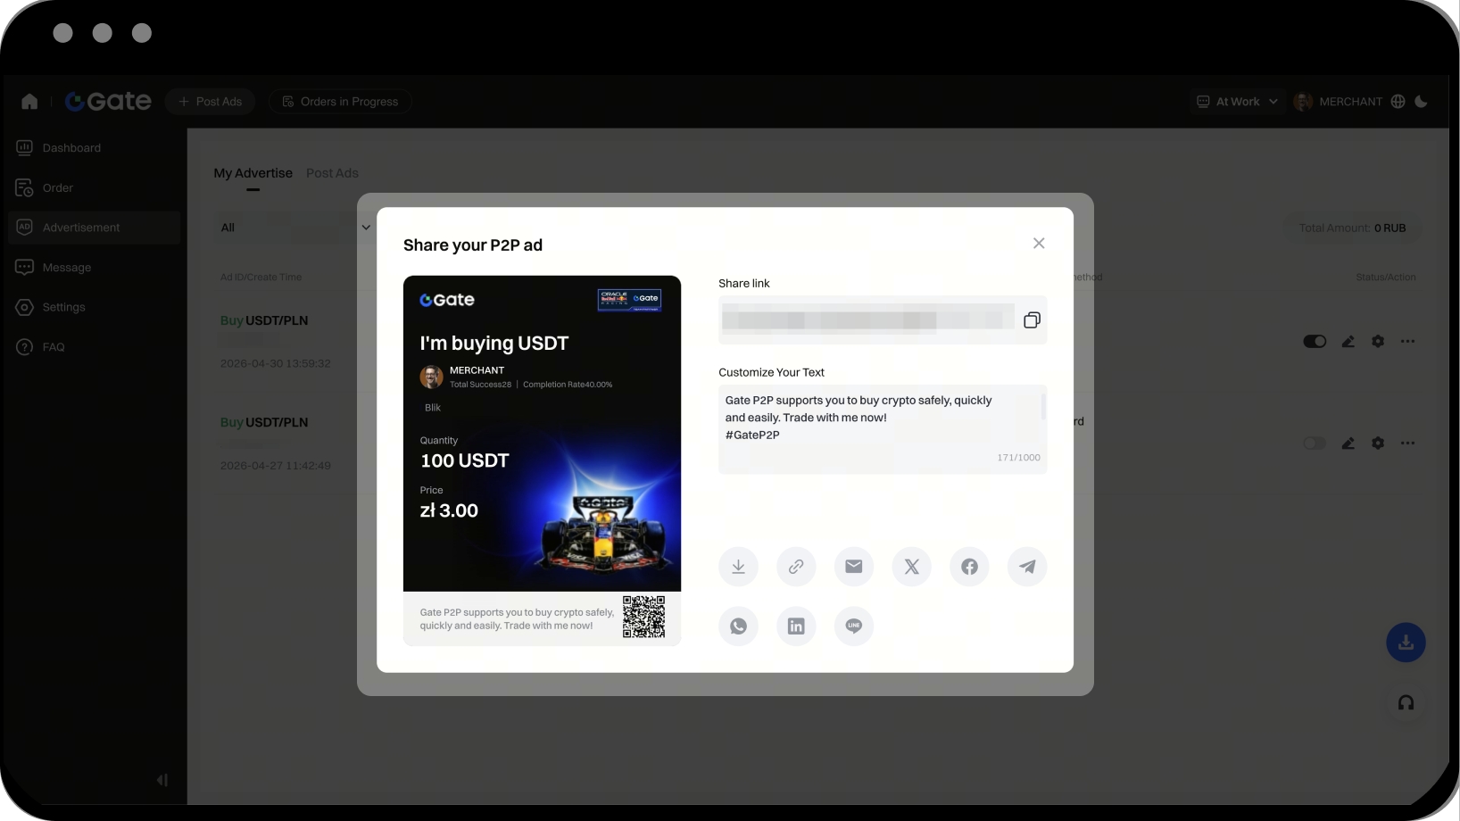Toggle the first USDT/PLN ad status
The image size is (1460, 821).
tap(1314, 342)
